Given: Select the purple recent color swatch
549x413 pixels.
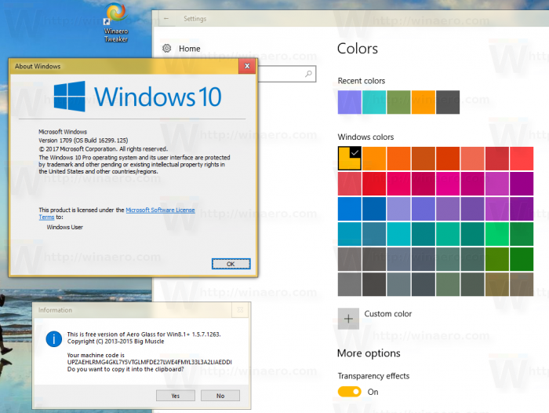Looking at the screenshot, I should pos(350,102).
